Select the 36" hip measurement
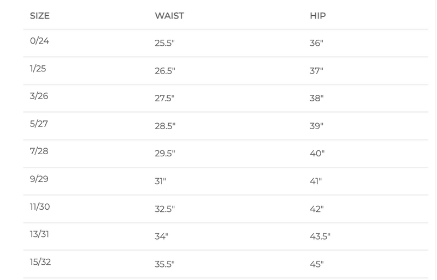The image size is (437, 280). tap(317, 42)
